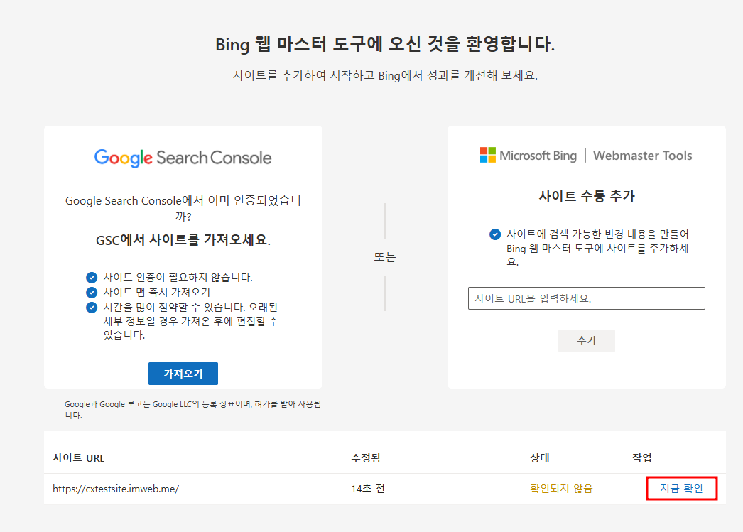
Task: Click checkmark beside 사이트에 검색 가능한 변경 내용
Action: [x=494, y=234]
